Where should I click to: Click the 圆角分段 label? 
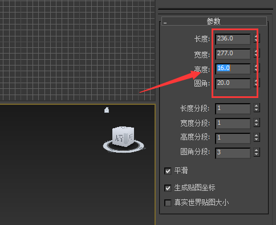[195, 152]
